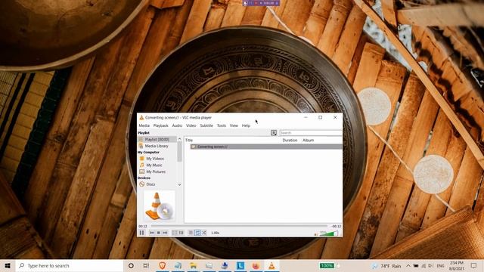Select Playlist item in sidebar
484x272 pixels.
[157, 139]
